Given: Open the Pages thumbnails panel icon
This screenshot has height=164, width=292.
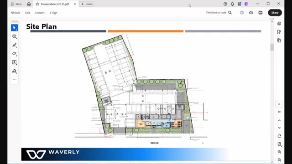Looking at the screenshot, I should [279, 41].
